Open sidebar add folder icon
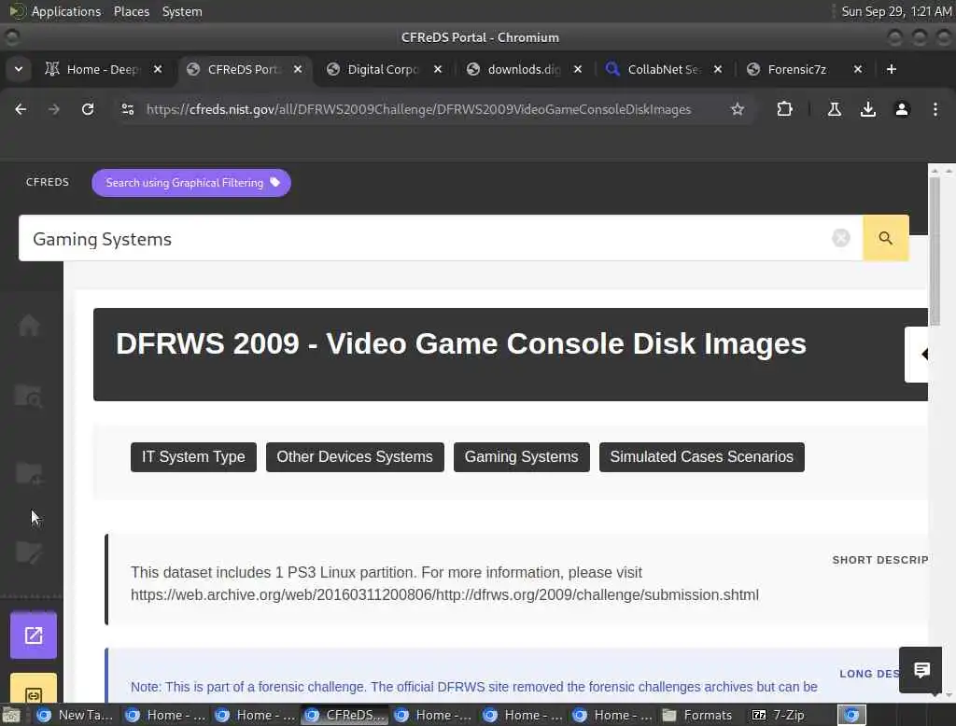Viewport: 956px width, 726px height. [29, 474]
